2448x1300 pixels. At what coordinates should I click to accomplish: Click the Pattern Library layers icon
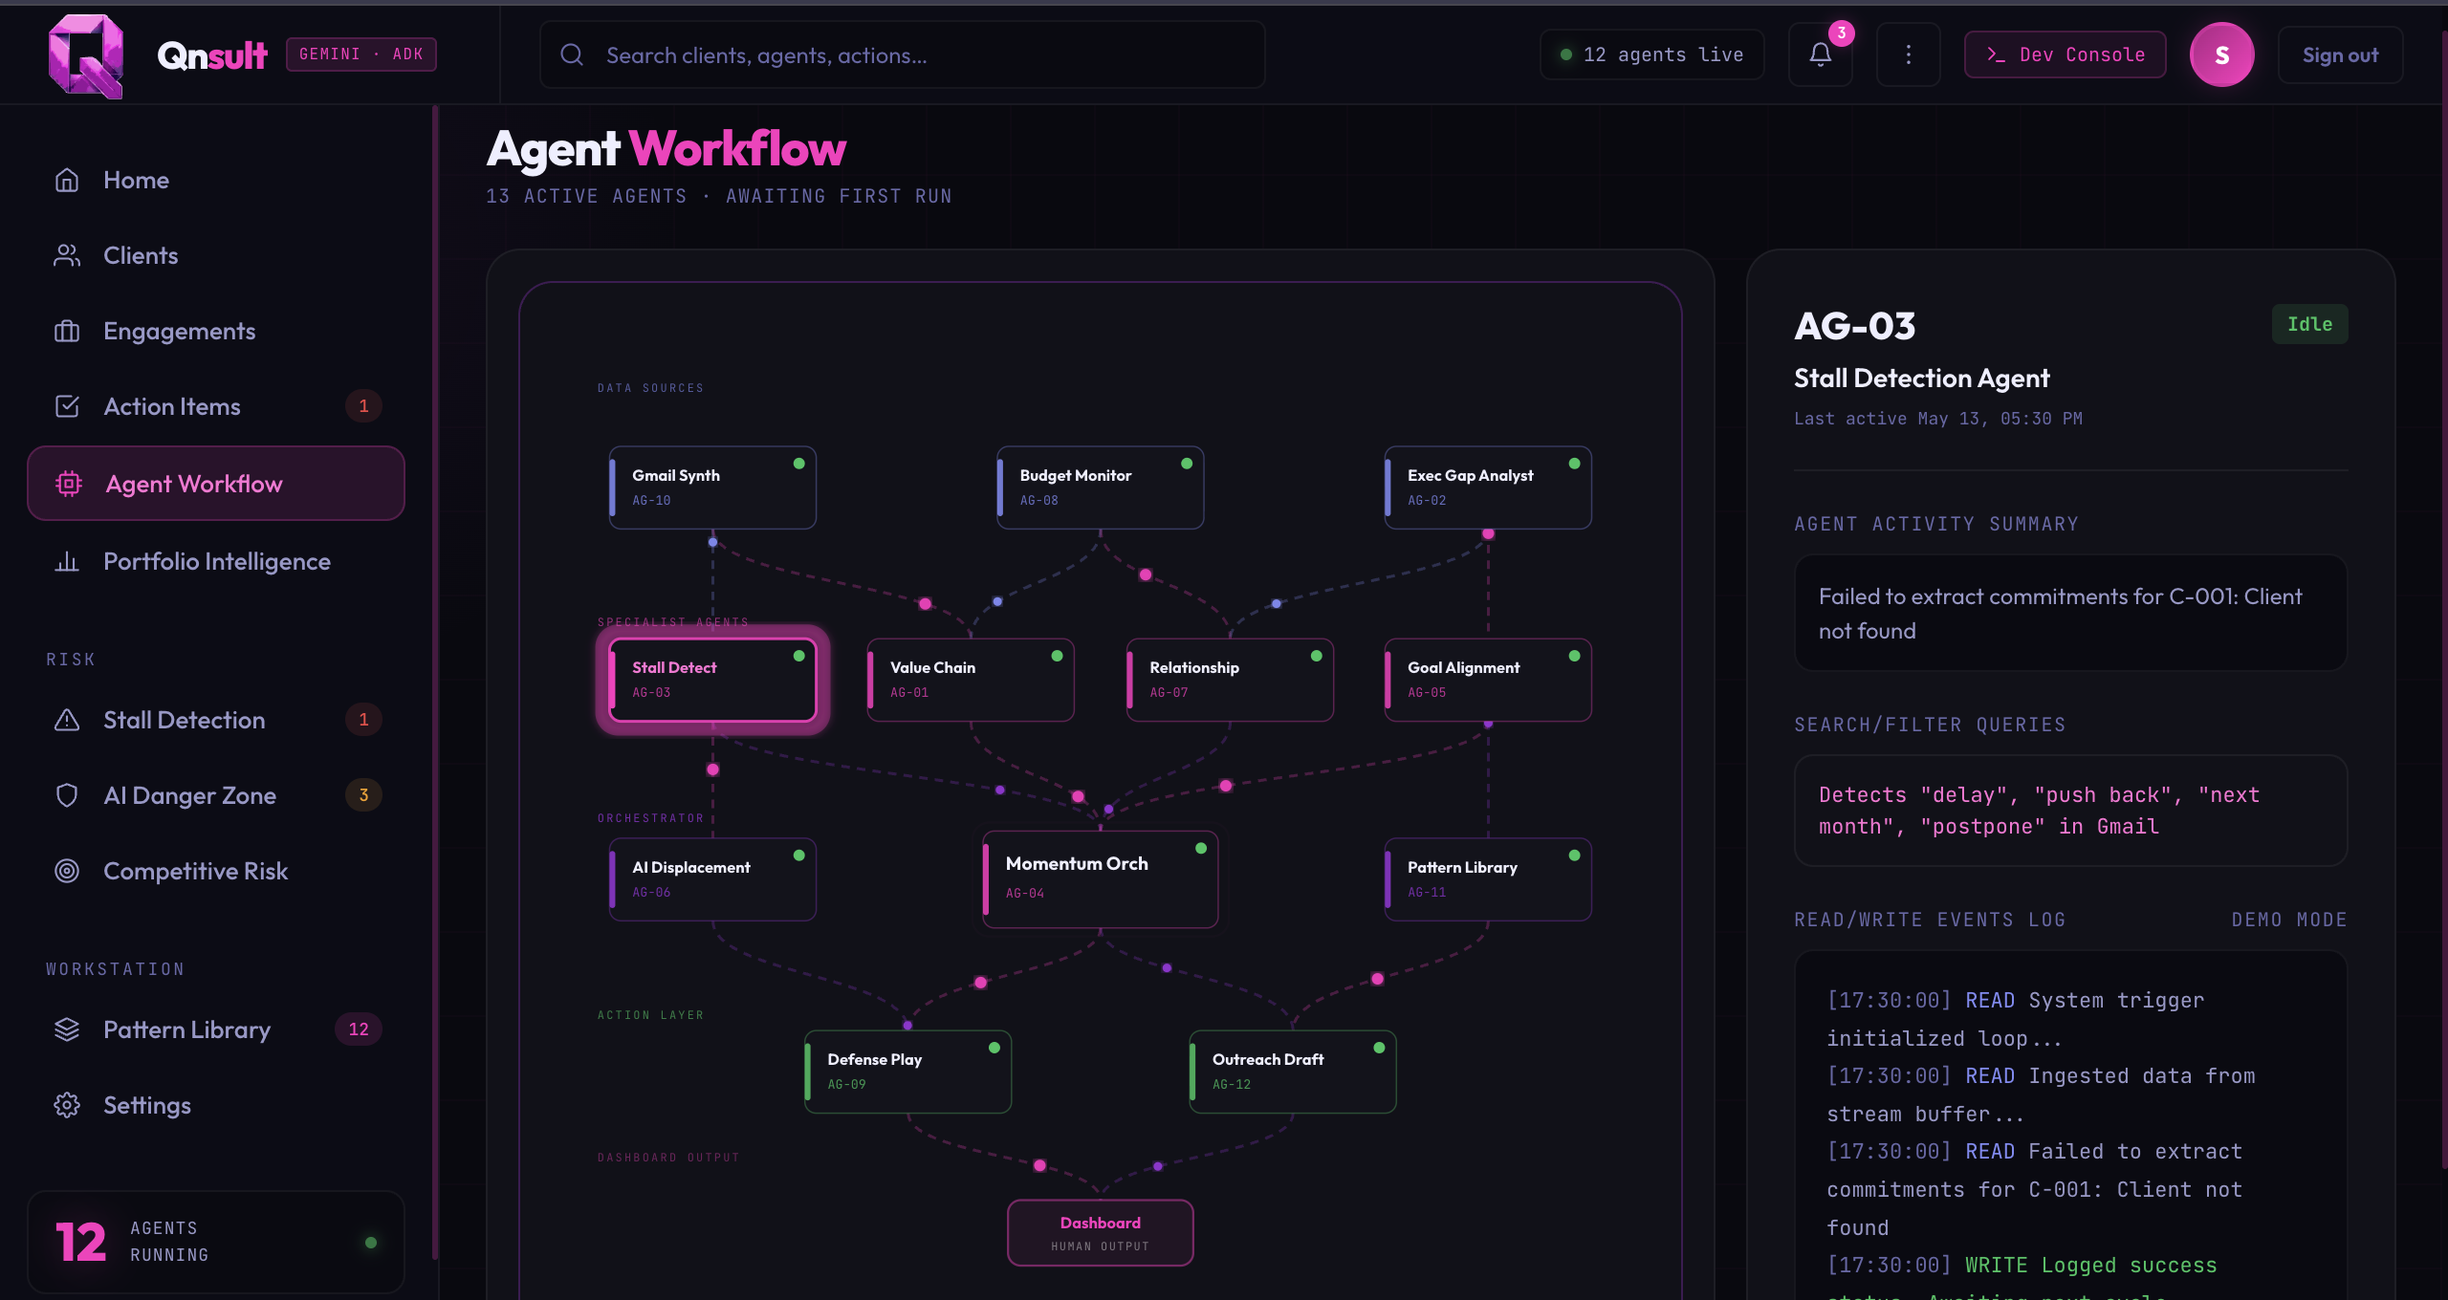[67, 1029]
